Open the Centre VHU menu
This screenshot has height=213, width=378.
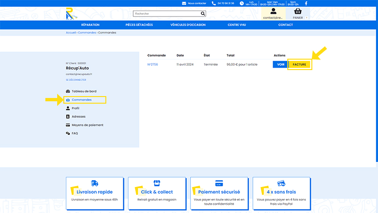pyautogui.click(x=237, y=25)
